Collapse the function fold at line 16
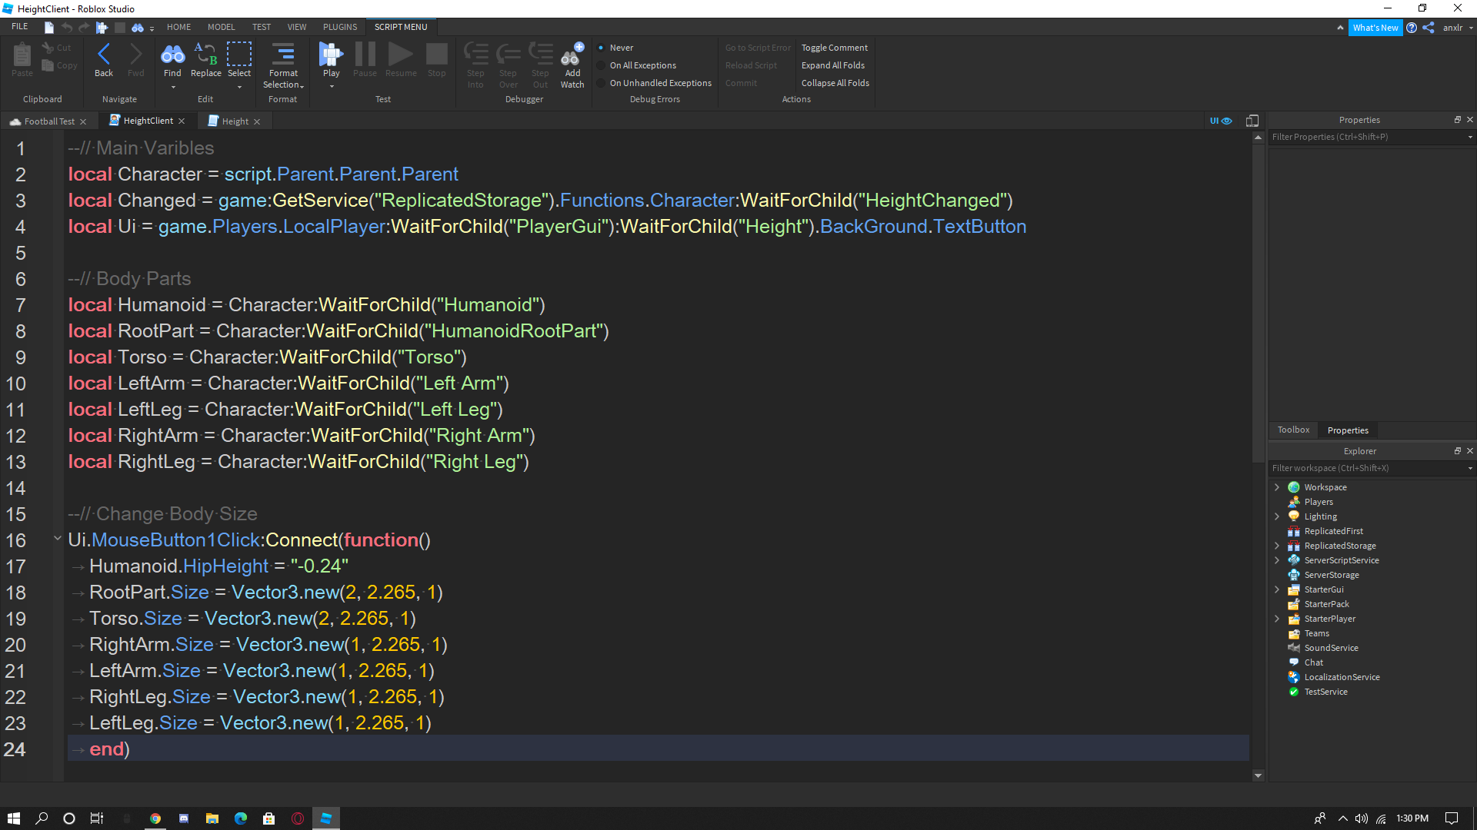This screenshot has width=1477, height=830. coord(58,539)
